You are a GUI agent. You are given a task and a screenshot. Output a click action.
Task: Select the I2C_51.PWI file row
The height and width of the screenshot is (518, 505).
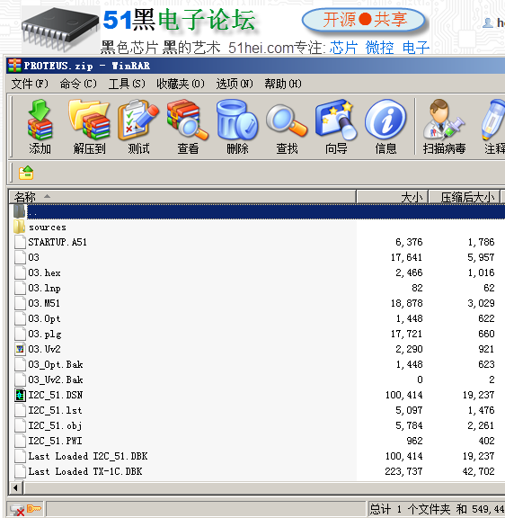(256, 441)
